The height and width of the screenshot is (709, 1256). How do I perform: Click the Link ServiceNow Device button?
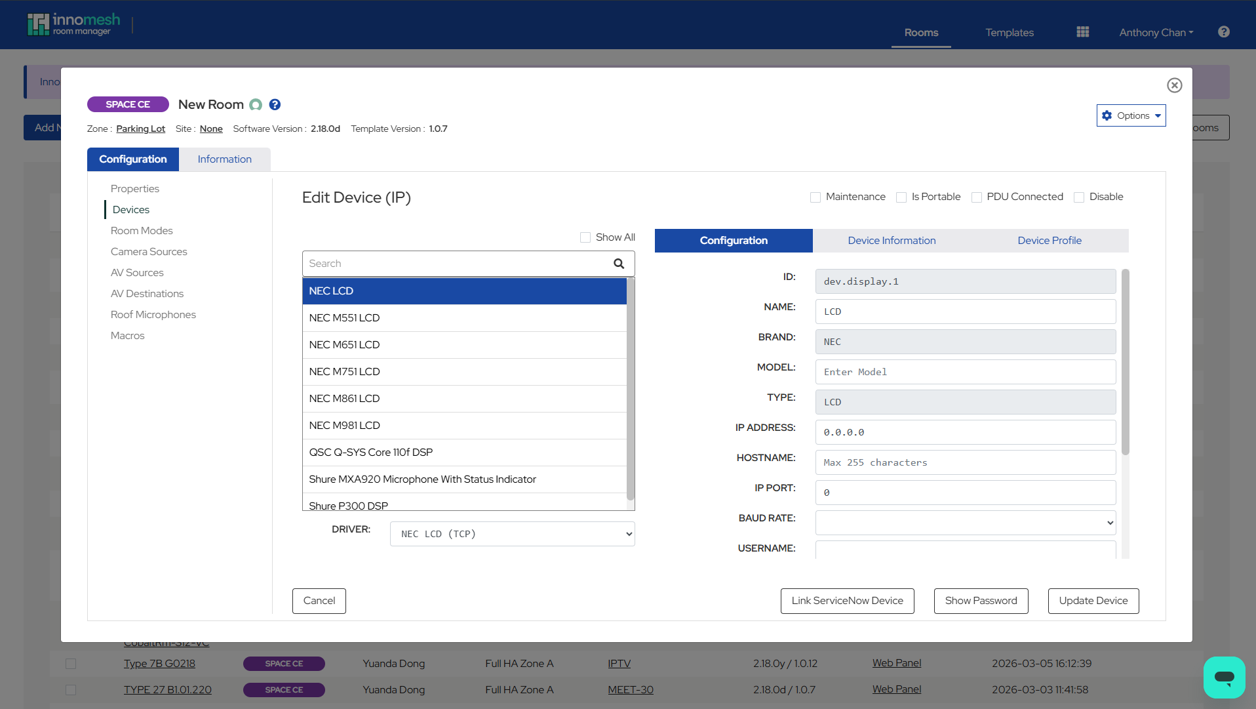[x=847, y=601]
